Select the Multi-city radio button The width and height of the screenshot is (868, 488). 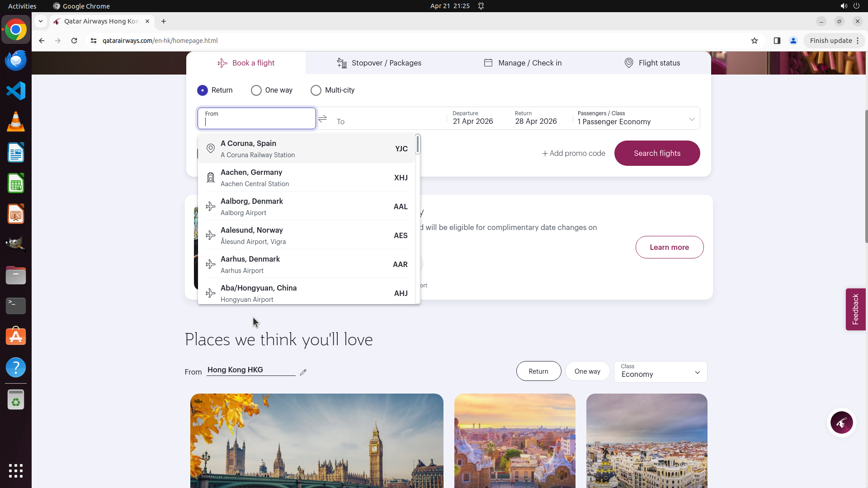(x=316, y=90)
